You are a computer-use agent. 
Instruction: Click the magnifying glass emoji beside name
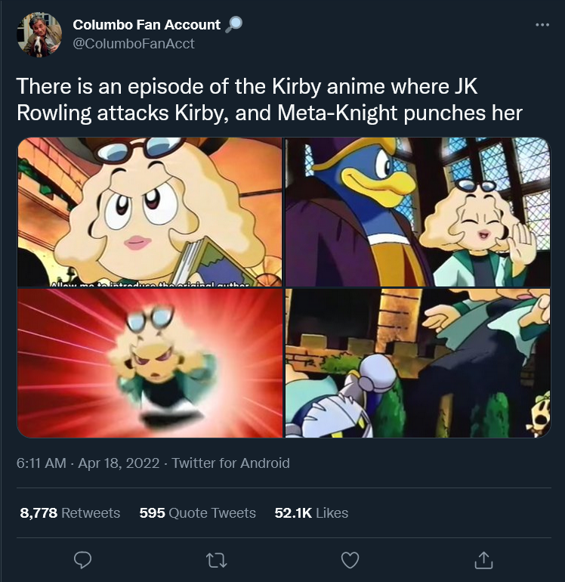(x=233, y=24)
